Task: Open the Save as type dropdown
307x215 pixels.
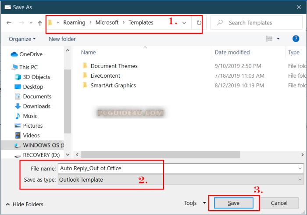Action: click(300, 179)
